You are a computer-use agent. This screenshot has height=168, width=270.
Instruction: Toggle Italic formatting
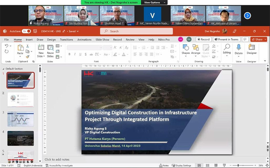point(75,54)
